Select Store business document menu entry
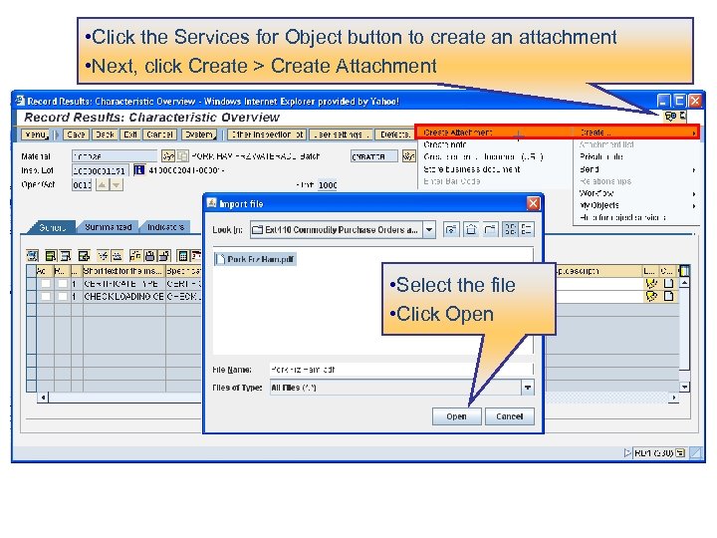Screen dimensions: 717x538 pyautogui.click(x=494, y=169)
